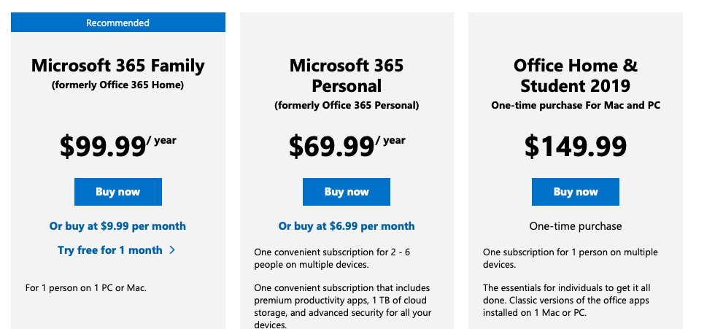Click the $149.99 price
This screenshot has width=715, height=329.
(575, 146)
